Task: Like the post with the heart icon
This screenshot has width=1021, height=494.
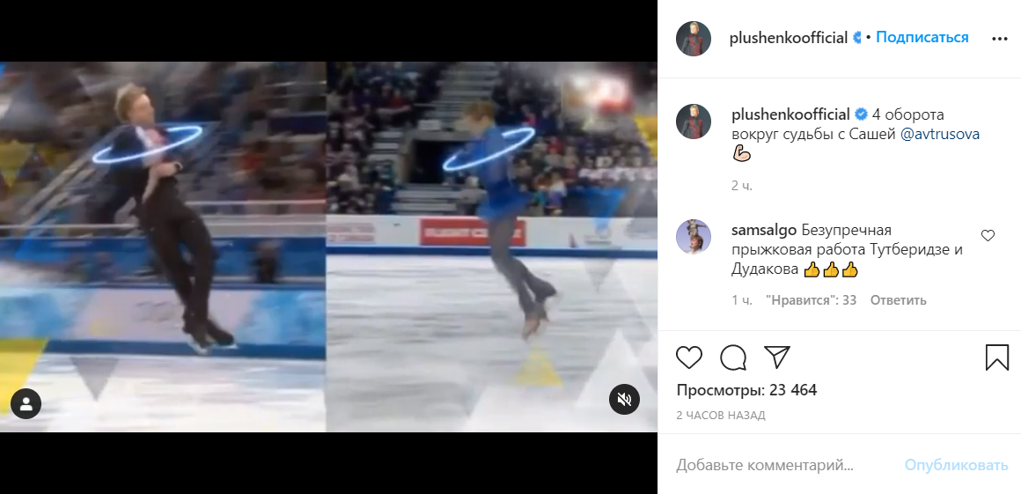Action: click(x=689, y=358)
